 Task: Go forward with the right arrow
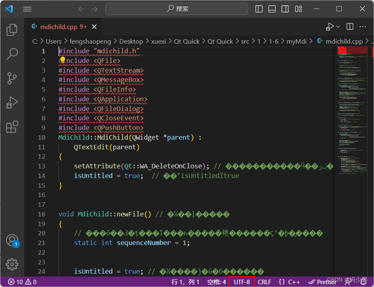(94, 9)
